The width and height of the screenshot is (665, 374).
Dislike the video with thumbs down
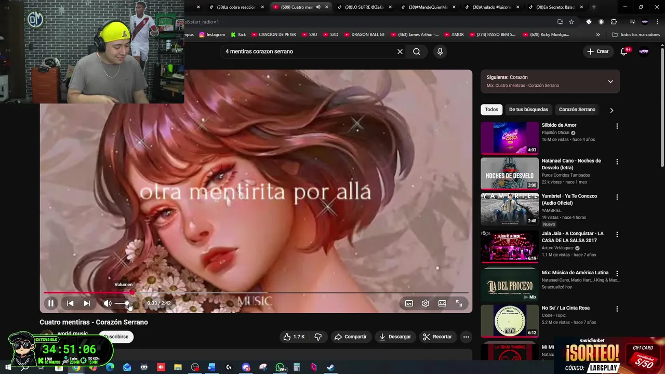[318, 337]
